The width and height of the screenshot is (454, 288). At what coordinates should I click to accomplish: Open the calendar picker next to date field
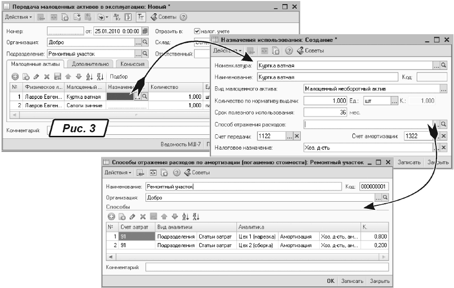[145, 31]
